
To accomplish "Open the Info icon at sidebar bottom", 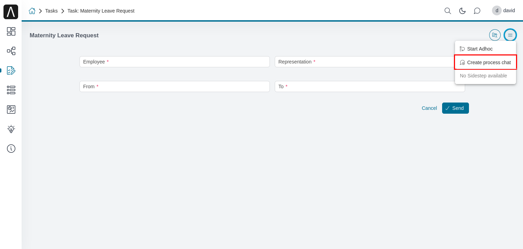I will pyautogui.click(x=11, y=149).
